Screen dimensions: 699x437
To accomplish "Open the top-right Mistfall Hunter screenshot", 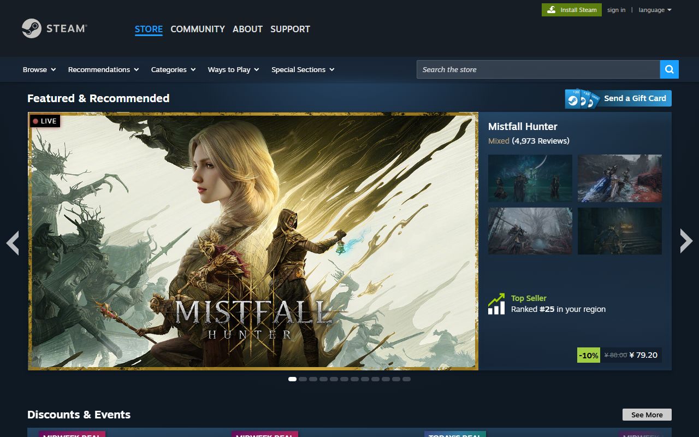I will (x=619, y=178).
